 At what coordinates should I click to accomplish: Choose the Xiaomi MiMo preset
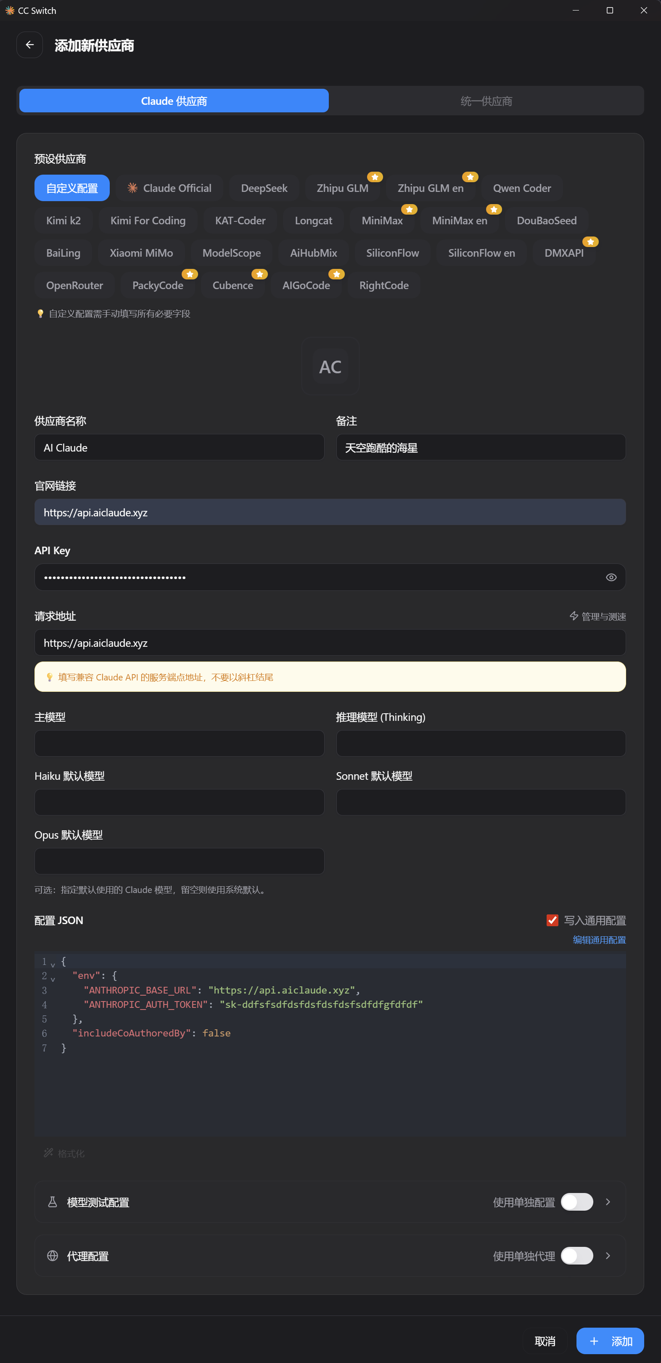click(x=141, y=253)
